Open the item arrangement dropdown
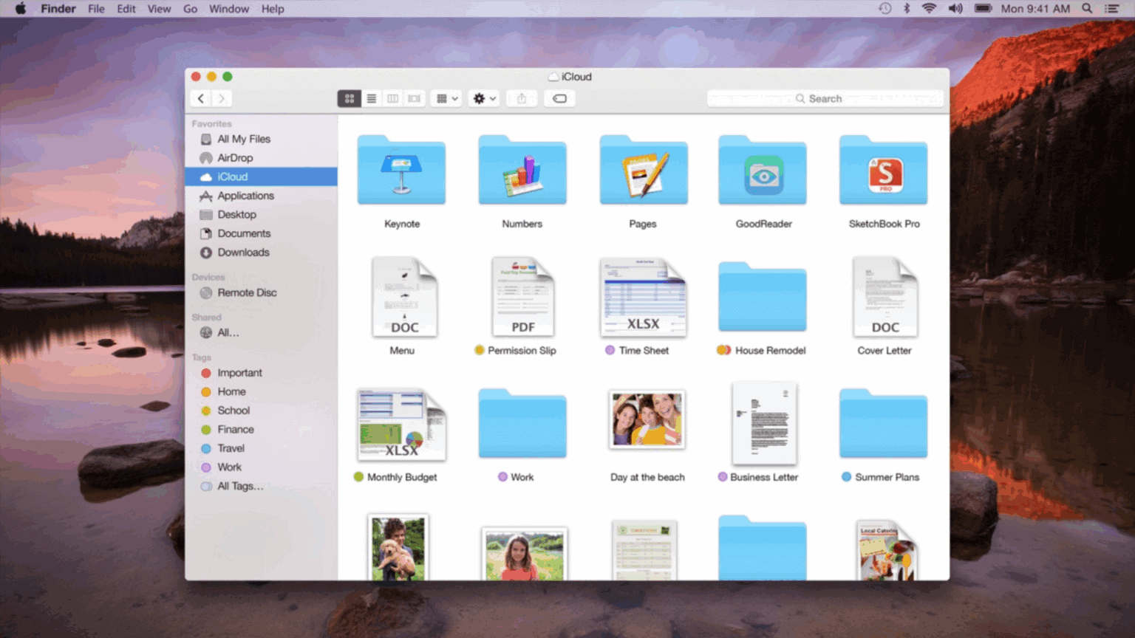This screenshot has height=638, width=1135. point(446,98)
